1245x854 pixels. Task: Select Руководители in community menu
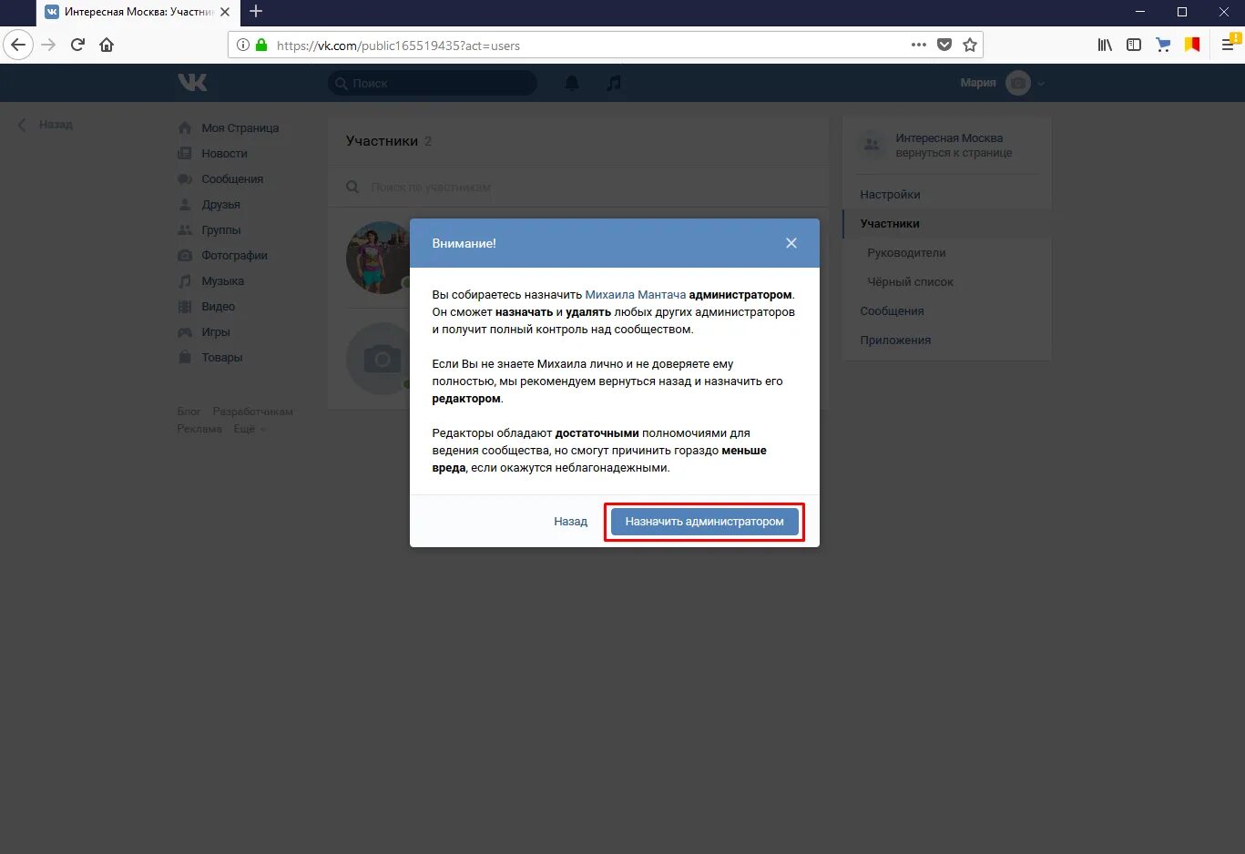pos(906,253)
